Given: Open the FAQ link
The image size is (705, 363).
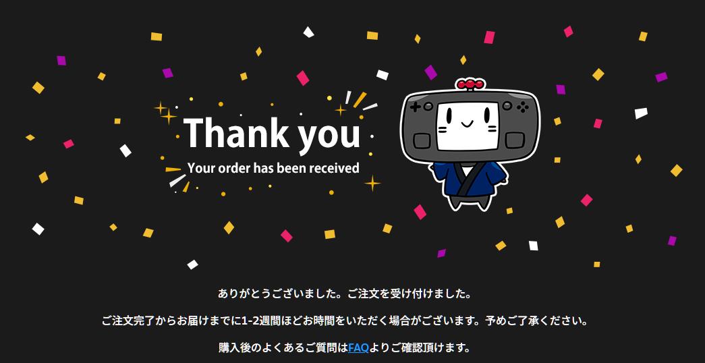Looking at the screenshot, I should click(x=358, y=347).
